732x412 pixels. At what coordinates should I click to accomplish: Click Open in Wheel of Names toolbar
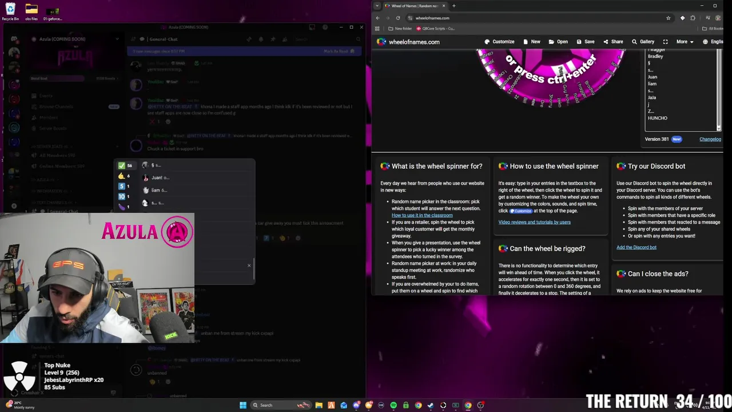(x=558, y=42)
